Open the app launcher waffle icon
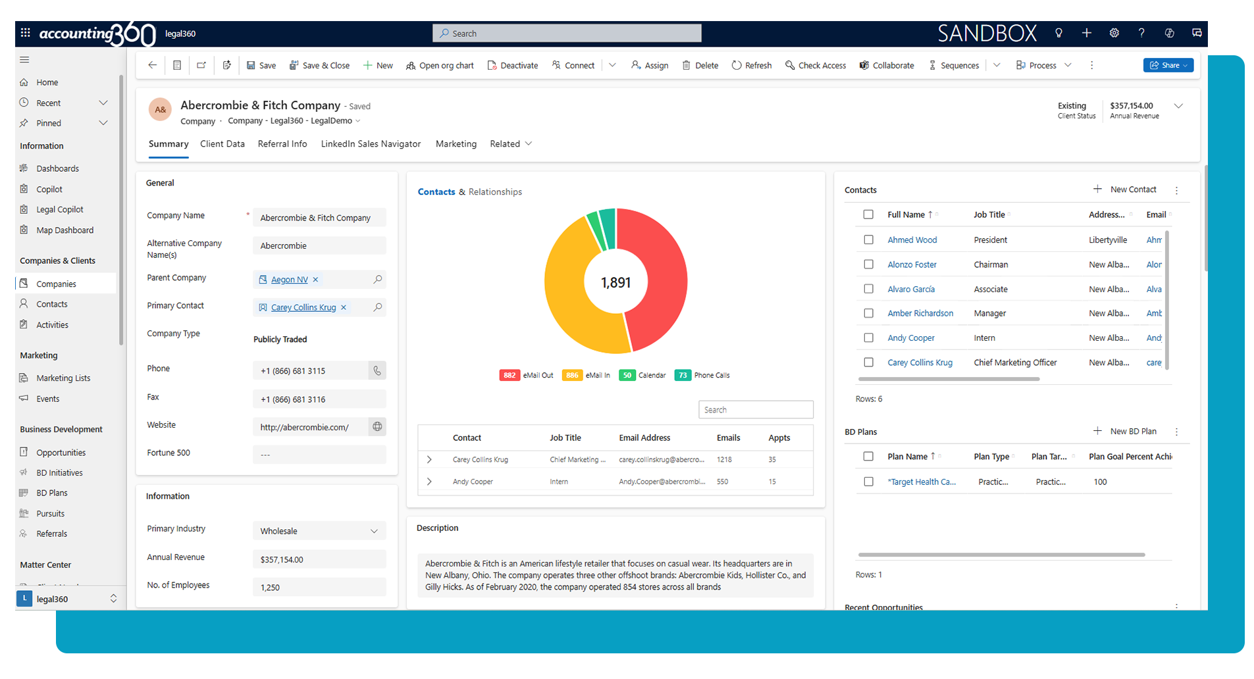The width and height of the screenshot is (1254, 679). [25, 33]
